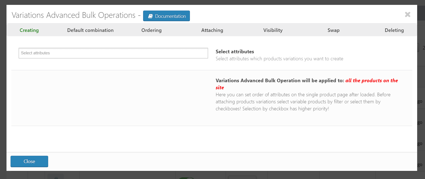The width and height of the screenshot is (425, 179).
Task: Click the 'Here you can set order' paragraph
Action: [303, 102]
